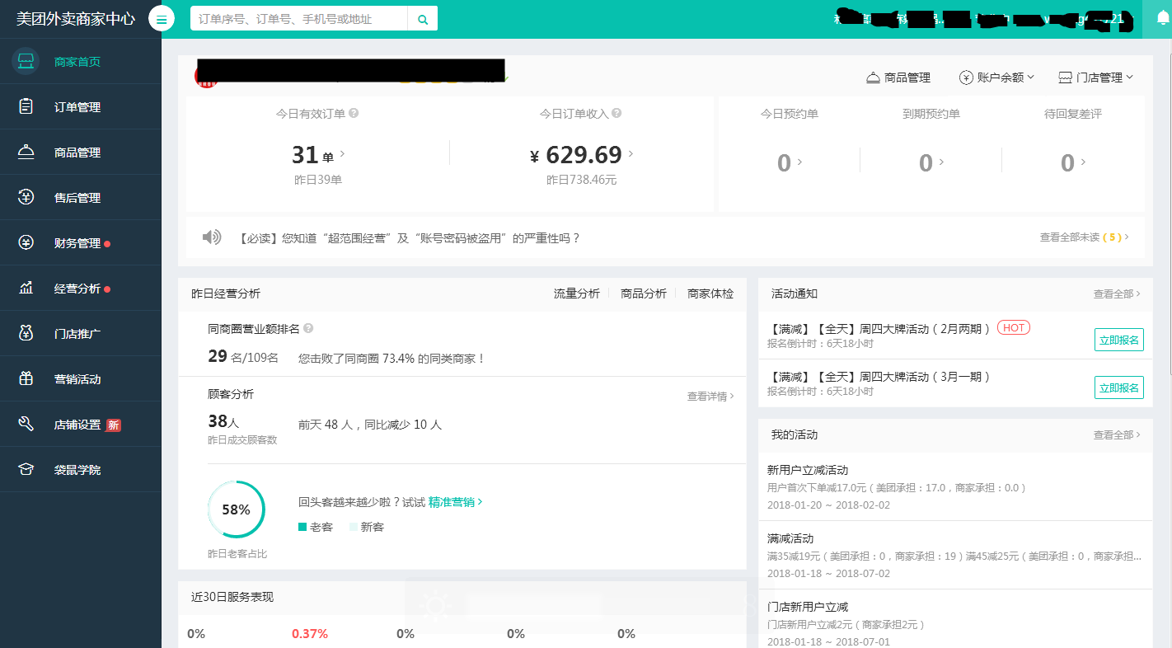Open 经营分析 in the sidebar
This screenshot has height=648, width=1172.
(x=81, y=288)
